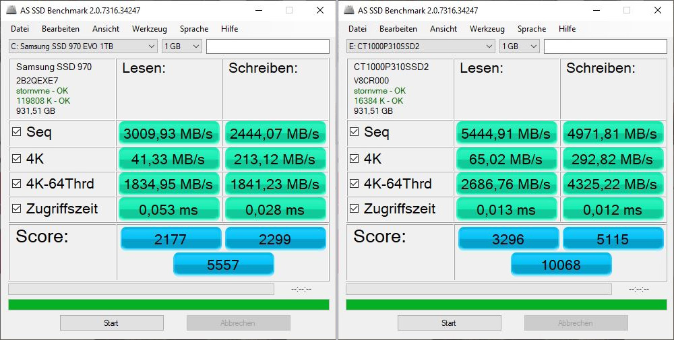
Task: Click the 0,028 ms write access time
Action: [x=275, y=209]
